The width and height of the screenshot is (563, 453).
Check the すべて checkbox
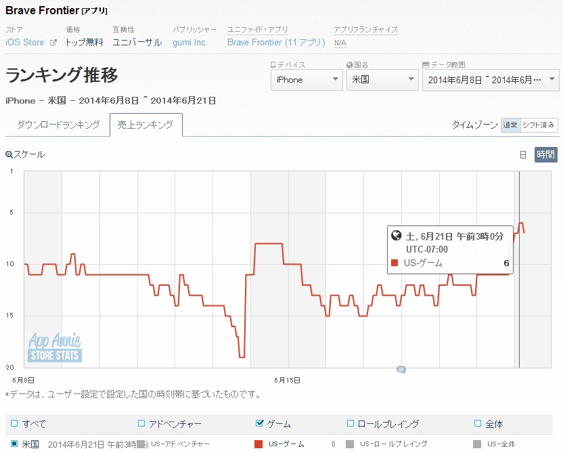point(14,423)
